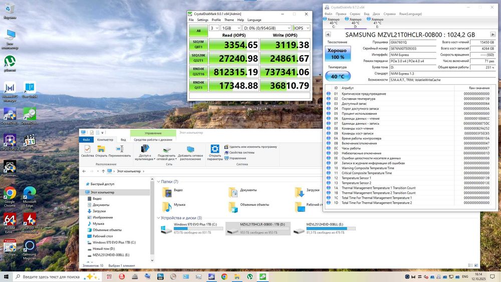
Task: Open Settings menu in CrystalDiskMark
Action: 202,20
